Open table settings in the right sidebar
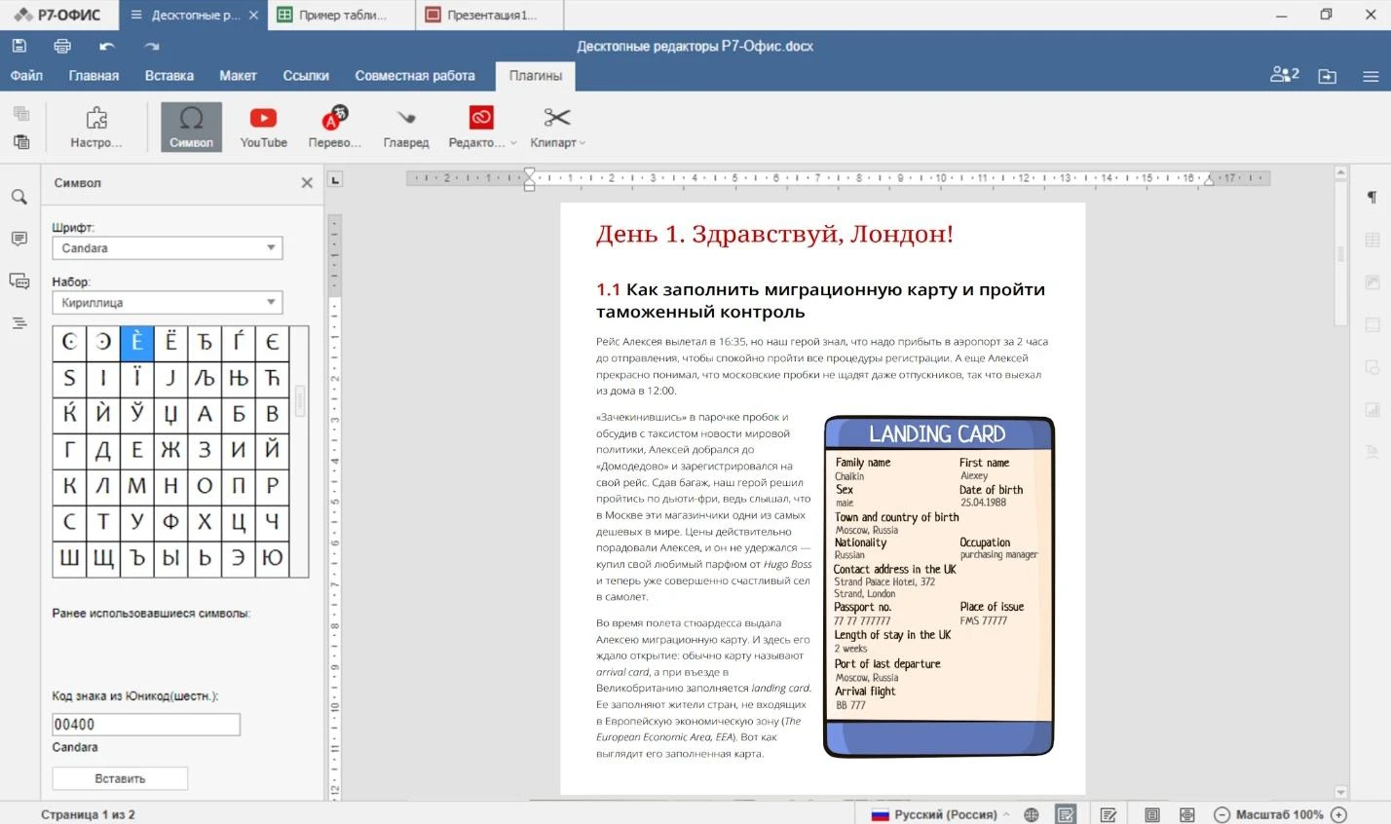This screenshot has width=1391, height=824. (1372, 240)
